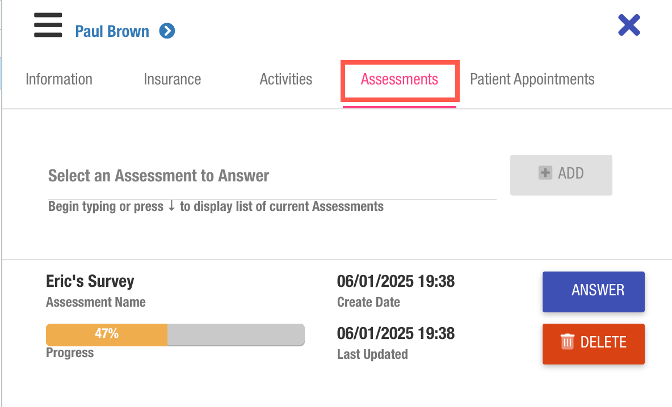Viewport: 672px width, 407px height.
Task: Click the Last Updated timestamp
Action: [x=396, y=333]
